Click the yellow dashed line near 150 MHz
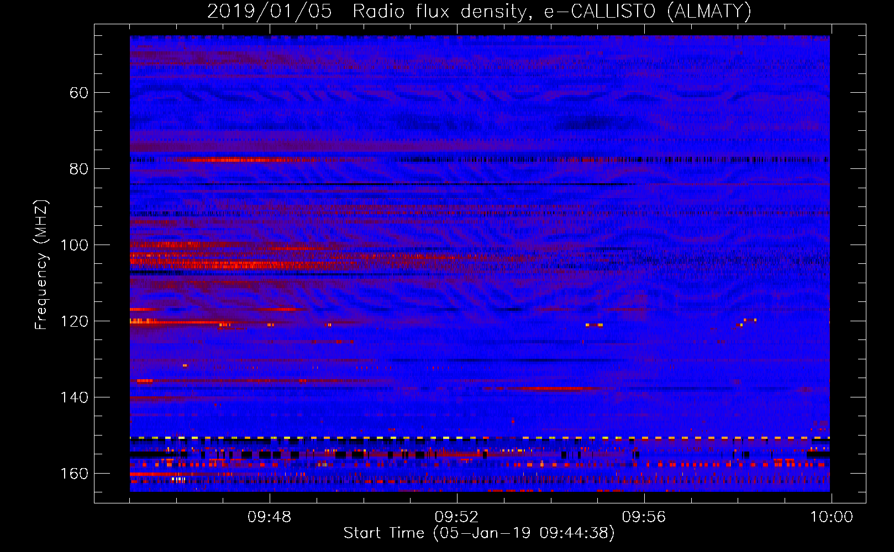This screenshot has height=552, width=894. point(480,438)
